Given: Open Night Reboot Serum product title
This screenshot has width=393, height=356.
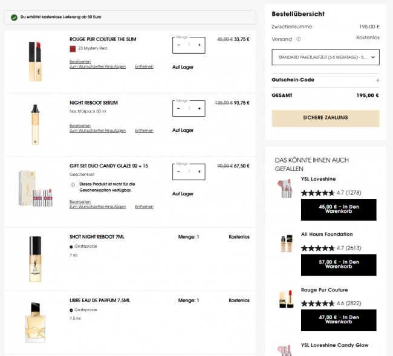Looking at the screenshot, I should click(x=94, y=103).
